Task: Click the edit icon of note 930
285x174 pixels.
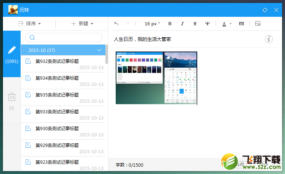Action: [28, 128]
